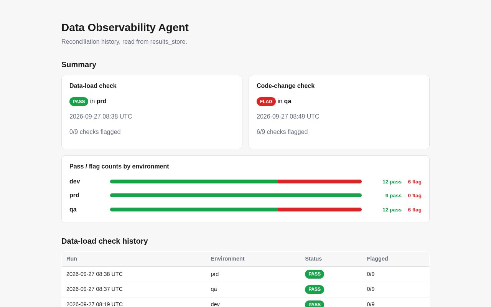
Task: Click the results_store subtitle text
Action: (x=124, y=41)
